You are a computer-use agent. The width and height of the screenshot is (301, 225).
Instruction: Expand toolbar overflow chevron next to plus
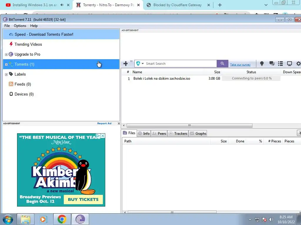pyautogui.click(x=131, y=61)
